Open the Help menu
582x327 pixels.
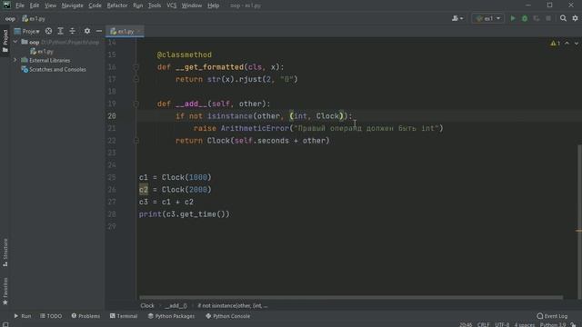(214, 5)
